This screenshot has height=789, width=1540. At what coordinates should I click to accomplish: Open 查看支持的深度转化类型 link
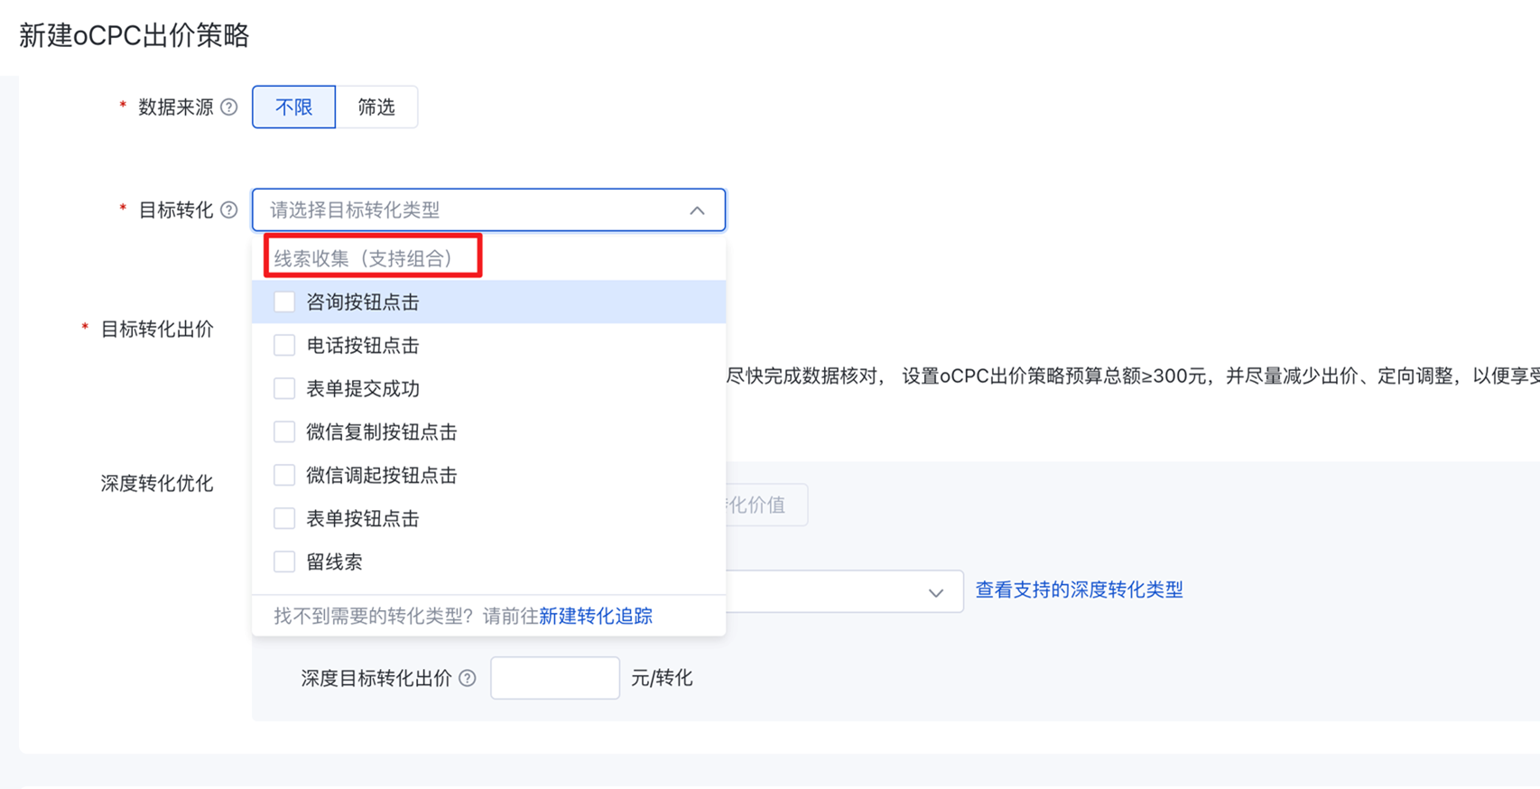[x=1079, y=589]
